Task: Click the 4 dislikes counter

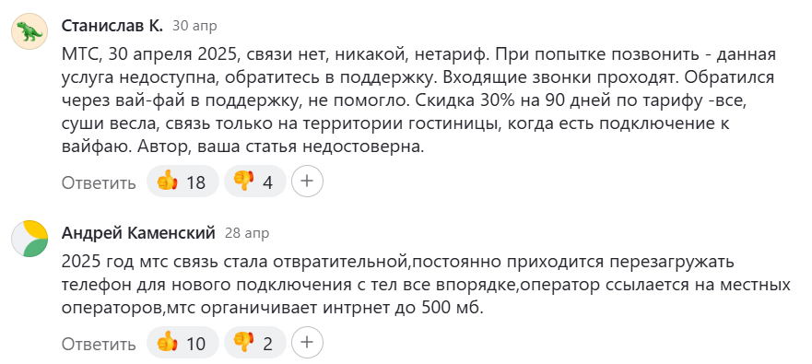Action: (x=267, y=182)
